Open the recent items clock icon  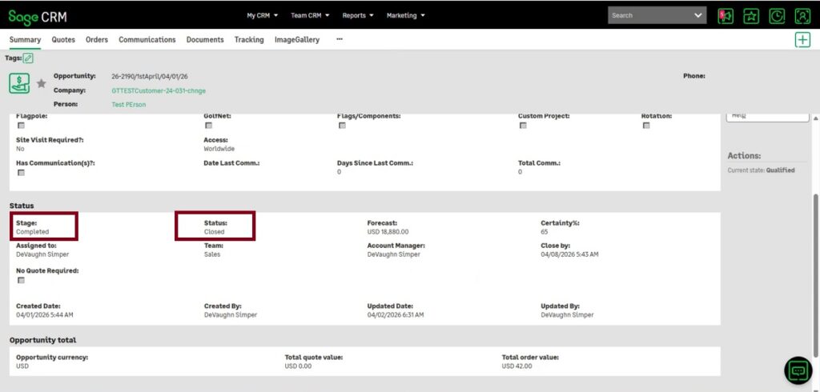click(x=777, y=15)
